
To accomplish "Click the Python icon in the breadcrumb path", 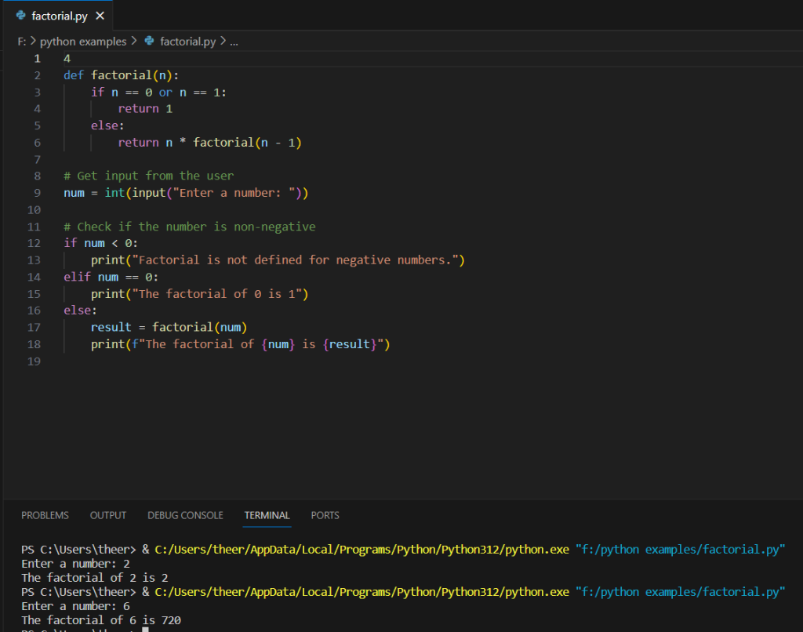I will click(150, 42).
